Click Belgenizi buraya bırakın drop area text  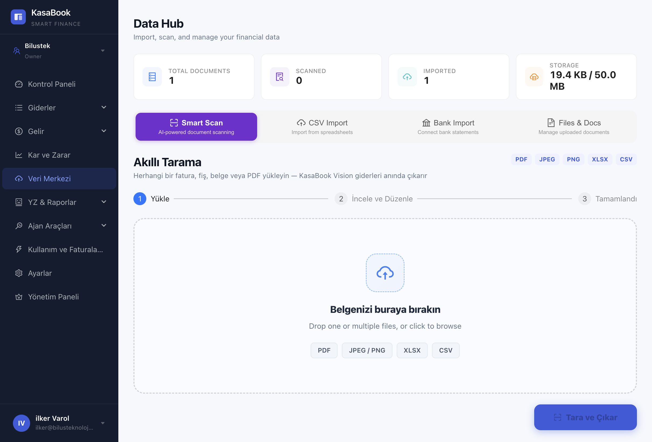pyautogui.click(x=385, y=309)
